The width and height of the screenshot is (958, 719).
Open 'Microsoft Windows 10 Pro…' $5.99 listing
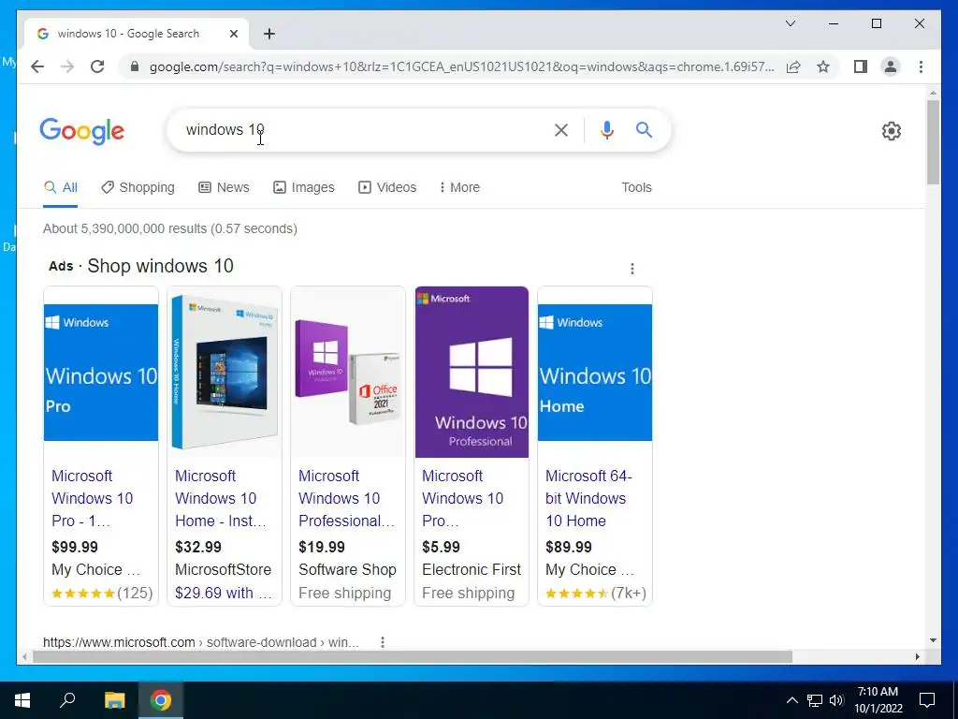(x=462, y=498)
